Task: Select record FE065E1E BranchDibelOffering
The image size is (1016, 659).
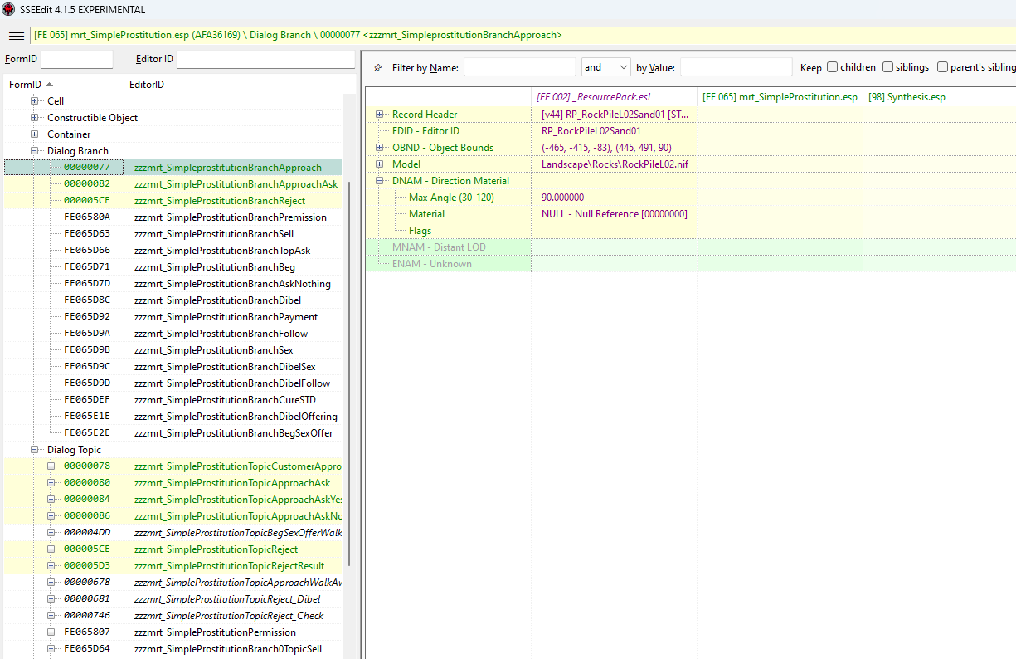Action: click(173, 417)
